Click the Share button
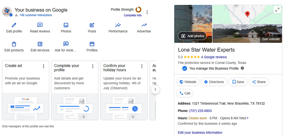This screenshot has width=283, height=137. [259, 82]
